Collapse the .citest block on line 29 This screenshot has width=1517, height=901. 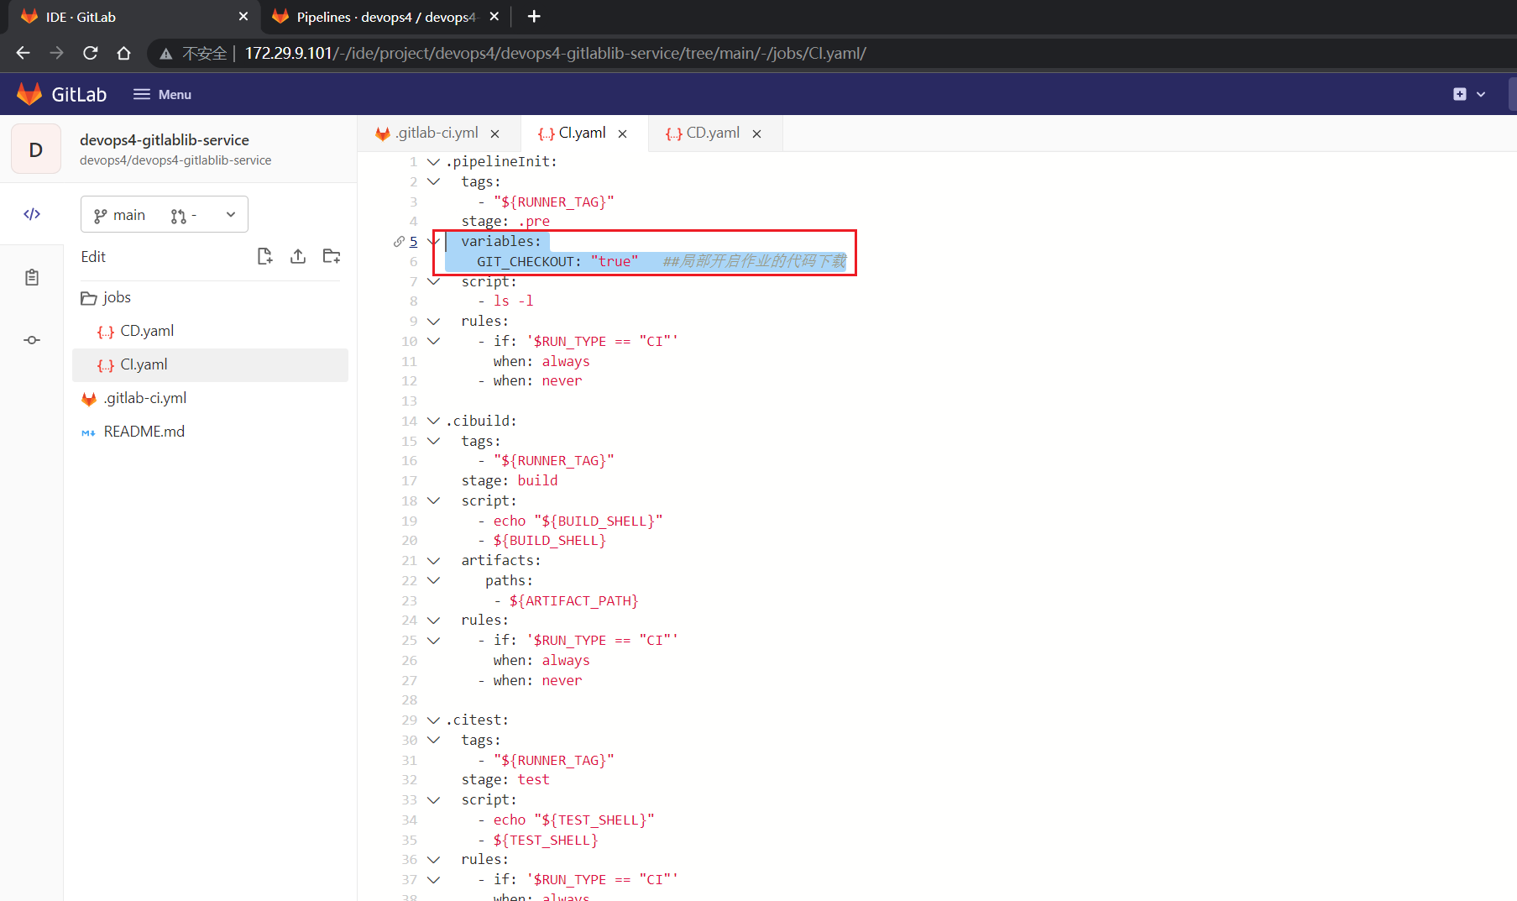click(x=433, y=720)
